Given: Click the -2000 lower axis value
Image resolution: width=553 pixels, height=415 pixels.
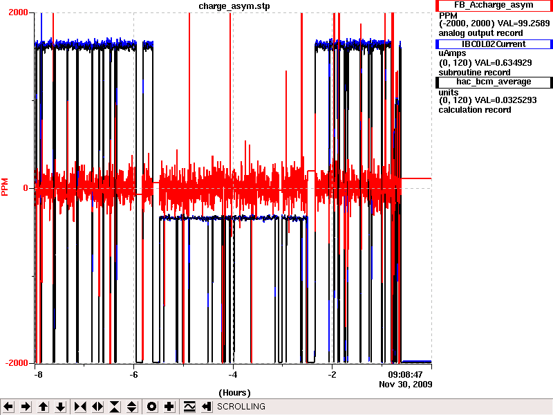Looking at the screenshot, I should [16, 363].
